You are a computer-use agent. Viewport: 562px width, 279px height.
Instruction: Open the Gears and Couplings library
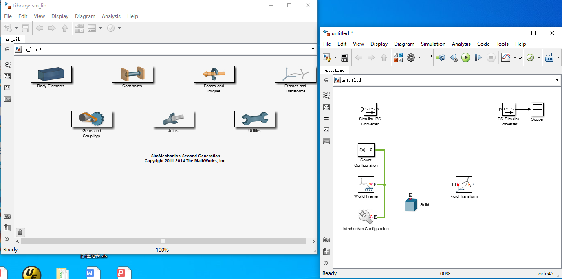pos(92,119)
